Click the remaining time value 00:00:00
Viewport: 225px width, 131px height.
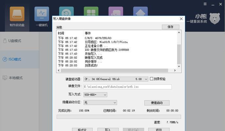[172, 111]
